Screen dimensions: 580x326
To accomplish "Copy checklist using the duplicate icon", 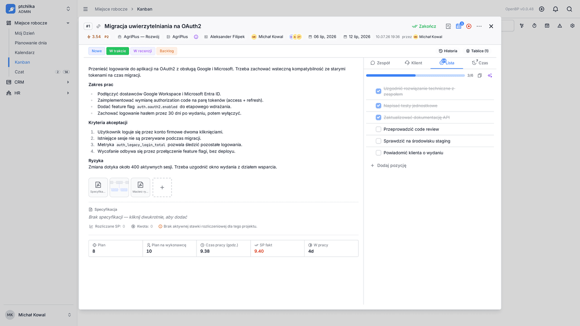I will coord(480,75).
